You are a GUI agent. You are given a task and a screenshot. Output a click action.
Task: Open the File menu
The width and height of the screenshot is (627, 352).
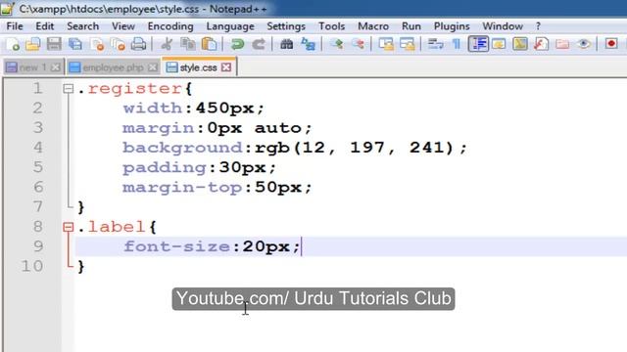tap(15, 26)
